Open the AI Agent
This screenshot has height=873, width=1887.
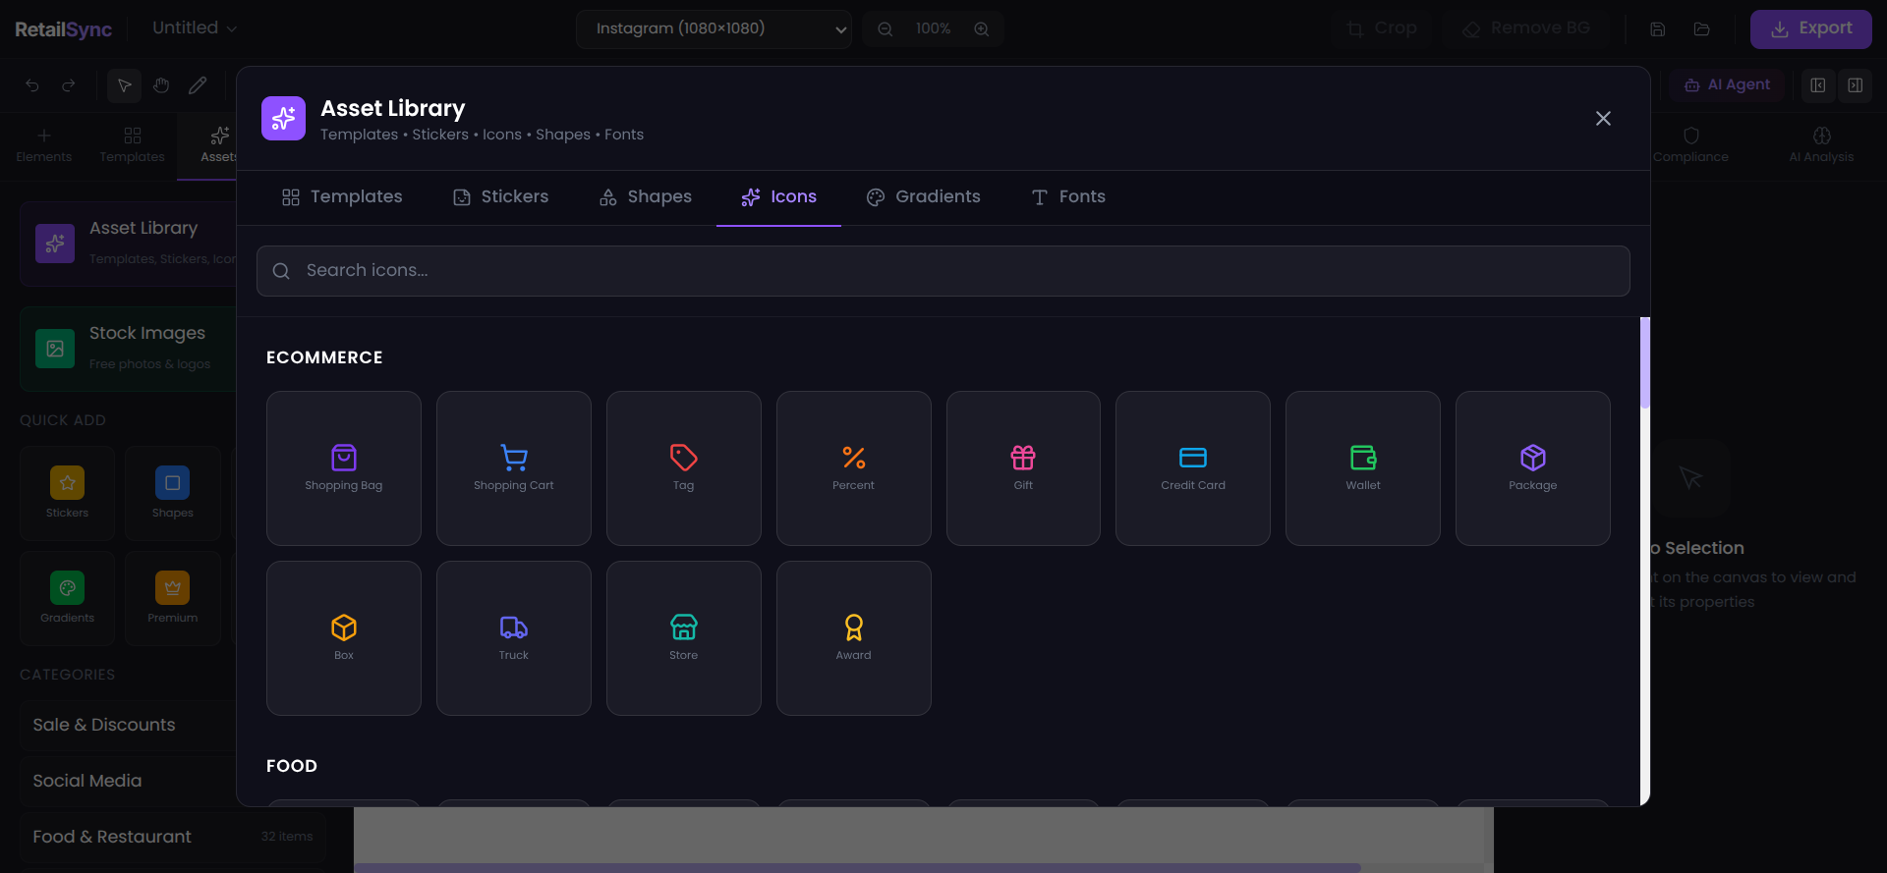pos(1727,85)
